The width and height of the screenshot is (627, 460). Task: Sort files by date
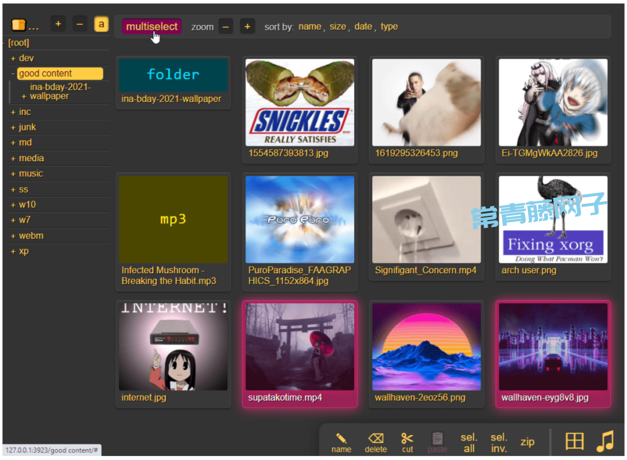[x=363, y=27]
